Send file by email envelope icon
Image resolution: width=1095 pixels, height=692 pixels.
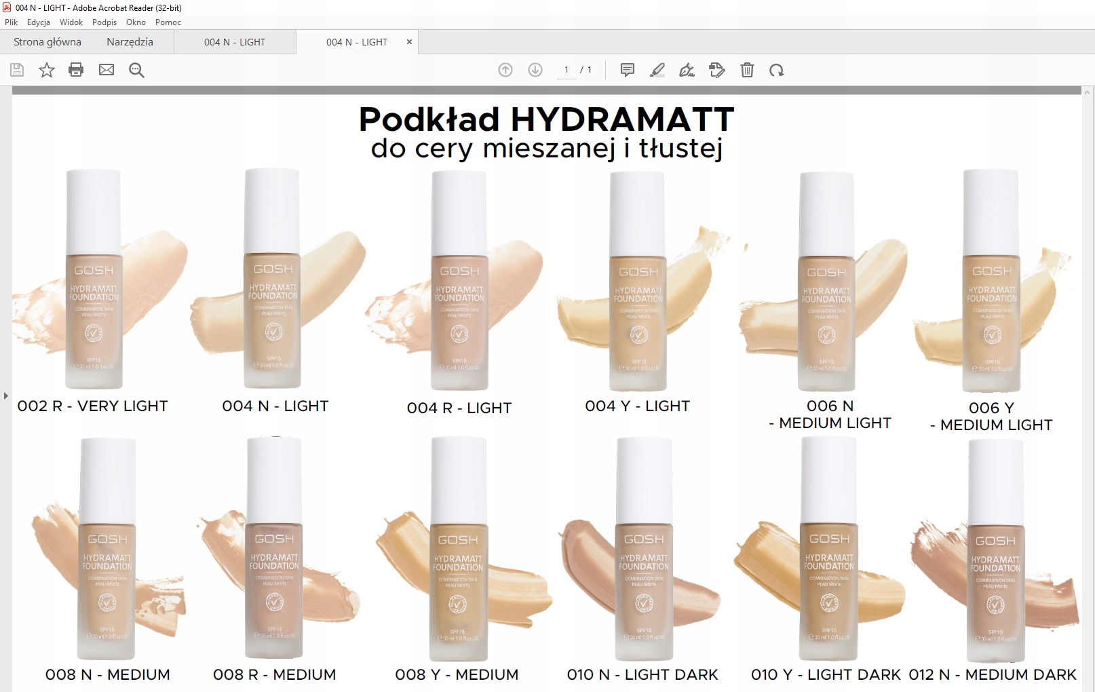click(107, 70)
